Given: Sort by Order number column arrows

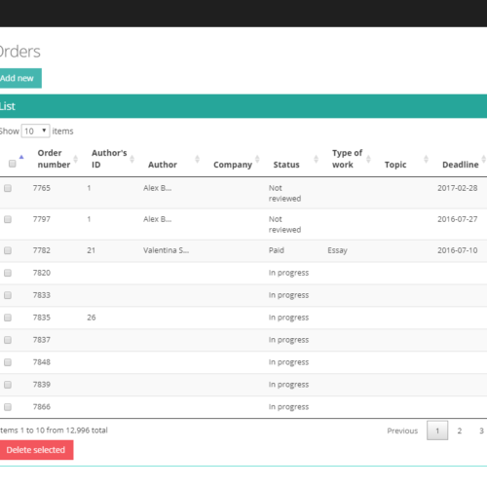Looking at the screenshot, I should [x=75, y=159].
